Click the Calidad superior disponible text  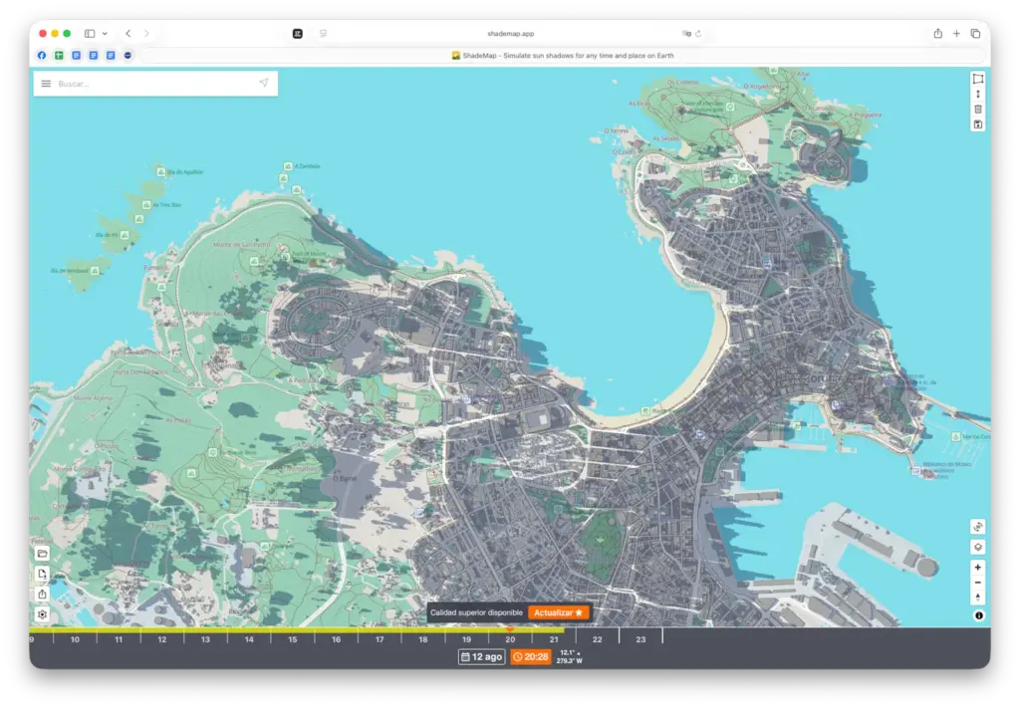[x=476, y=612]
